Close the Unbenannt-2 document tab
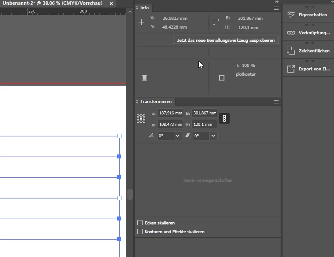Viewport: 334px width, 257px height. (111, 4)
